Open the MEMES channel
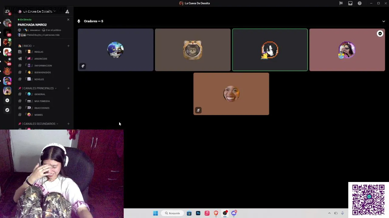389x218 pixels. point(44,115)
